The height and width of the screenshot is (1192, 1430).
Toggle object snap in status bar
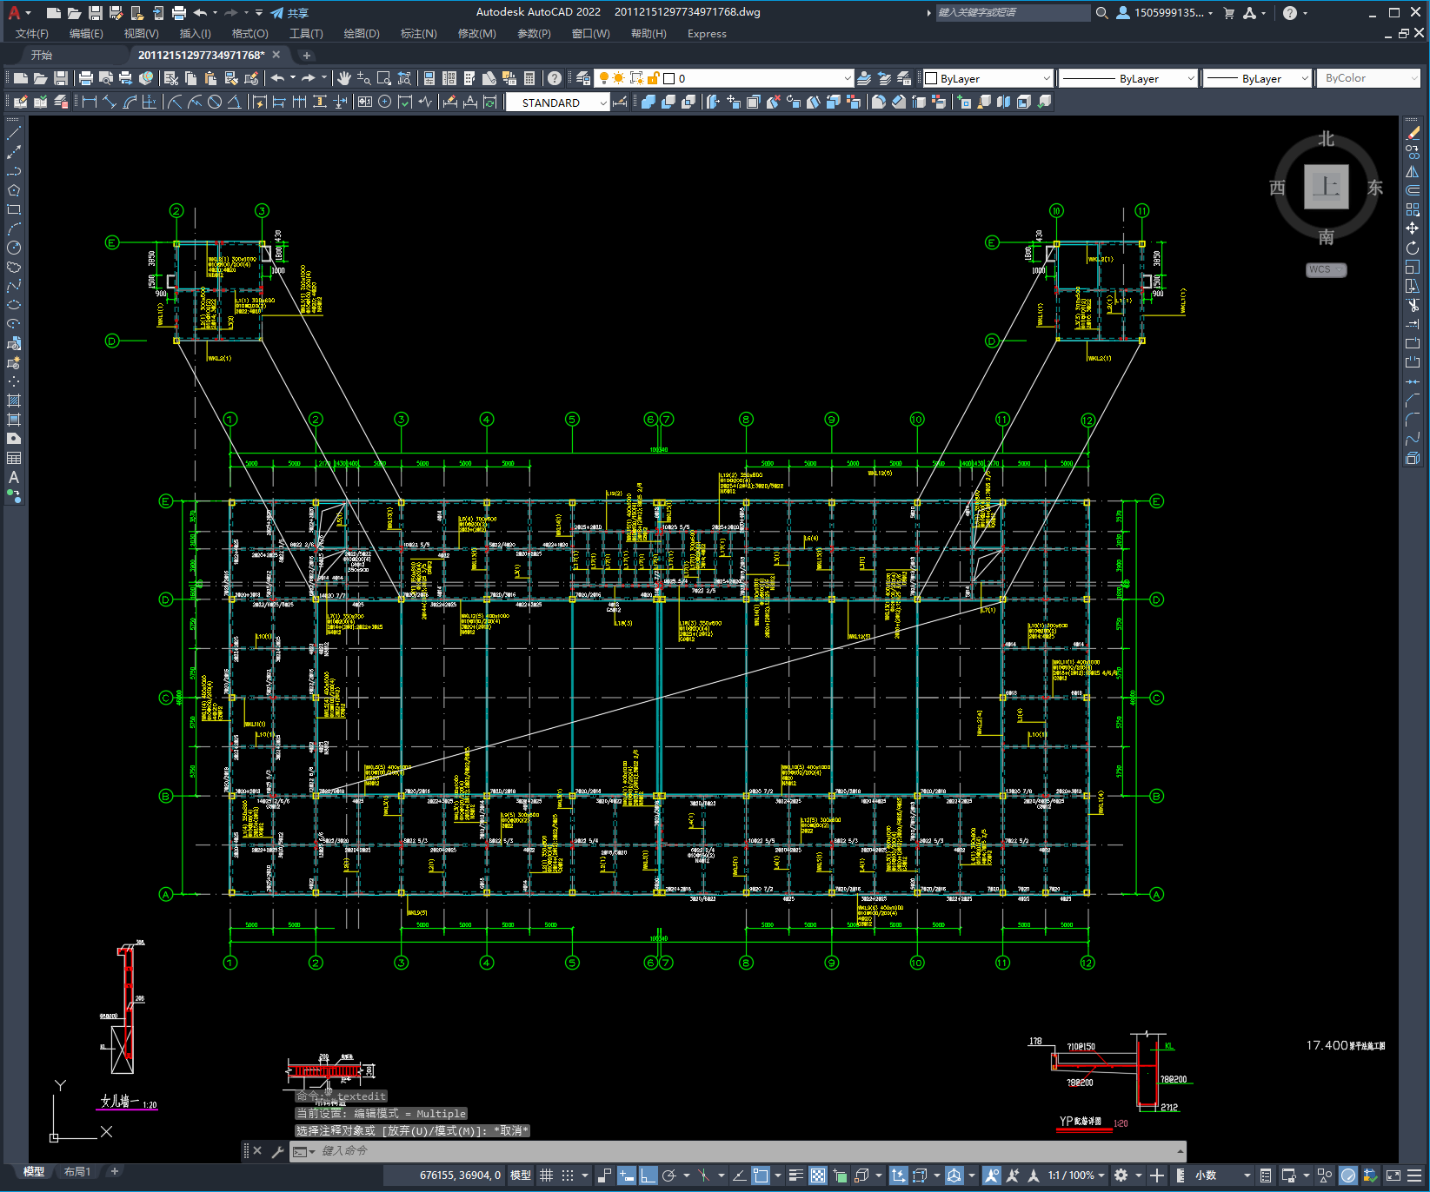point(761,1175)
